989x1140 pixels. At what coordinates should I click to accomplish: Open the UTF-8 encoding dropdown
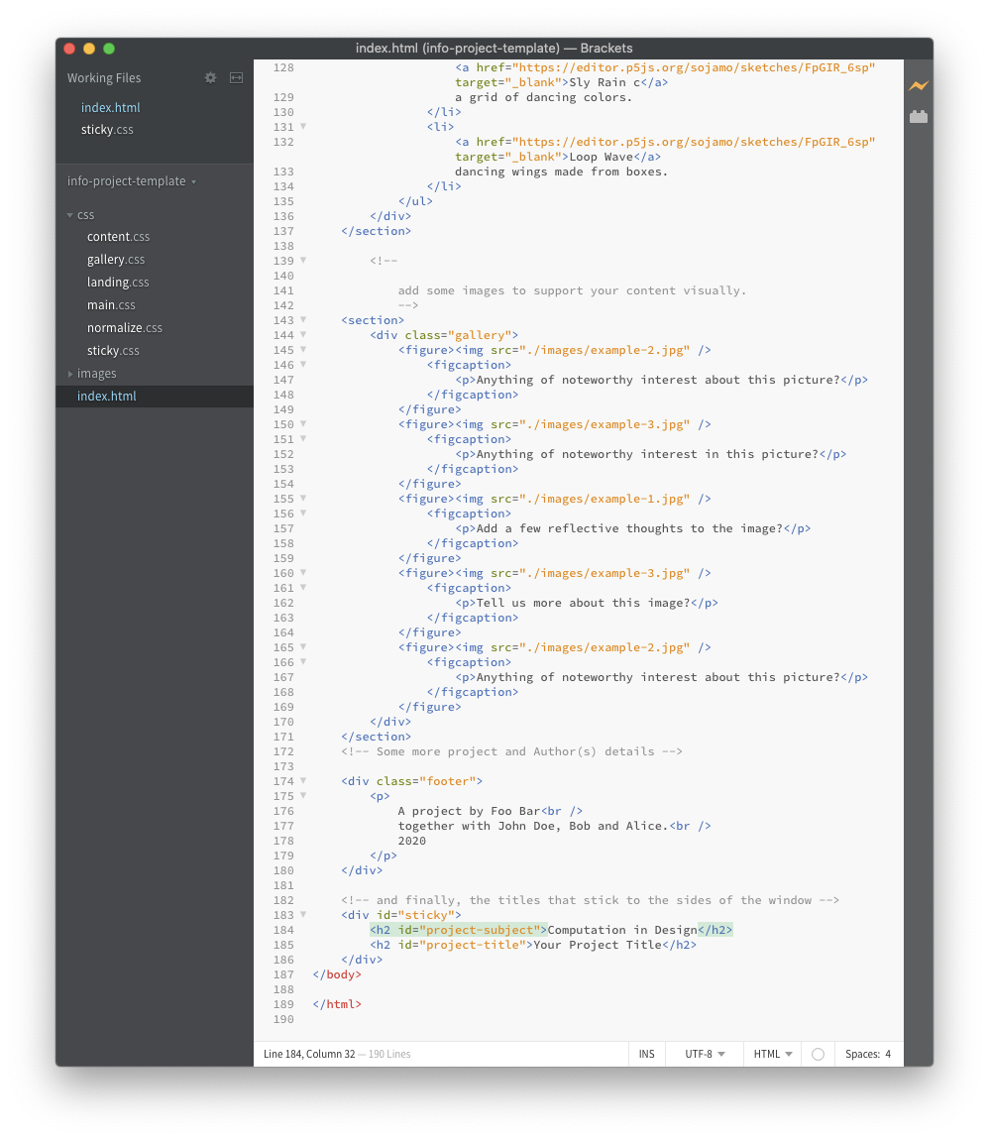coord(705,1054)
